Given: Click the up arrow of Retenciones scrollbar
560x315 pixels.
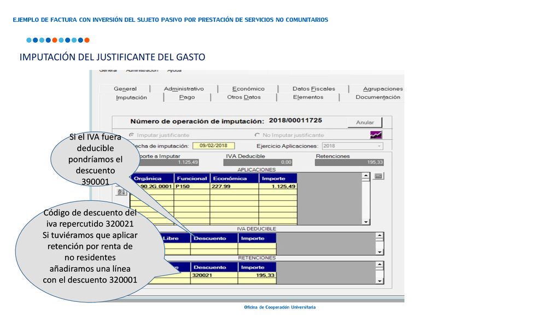Looking at the screenshot, I should [380, 265].
